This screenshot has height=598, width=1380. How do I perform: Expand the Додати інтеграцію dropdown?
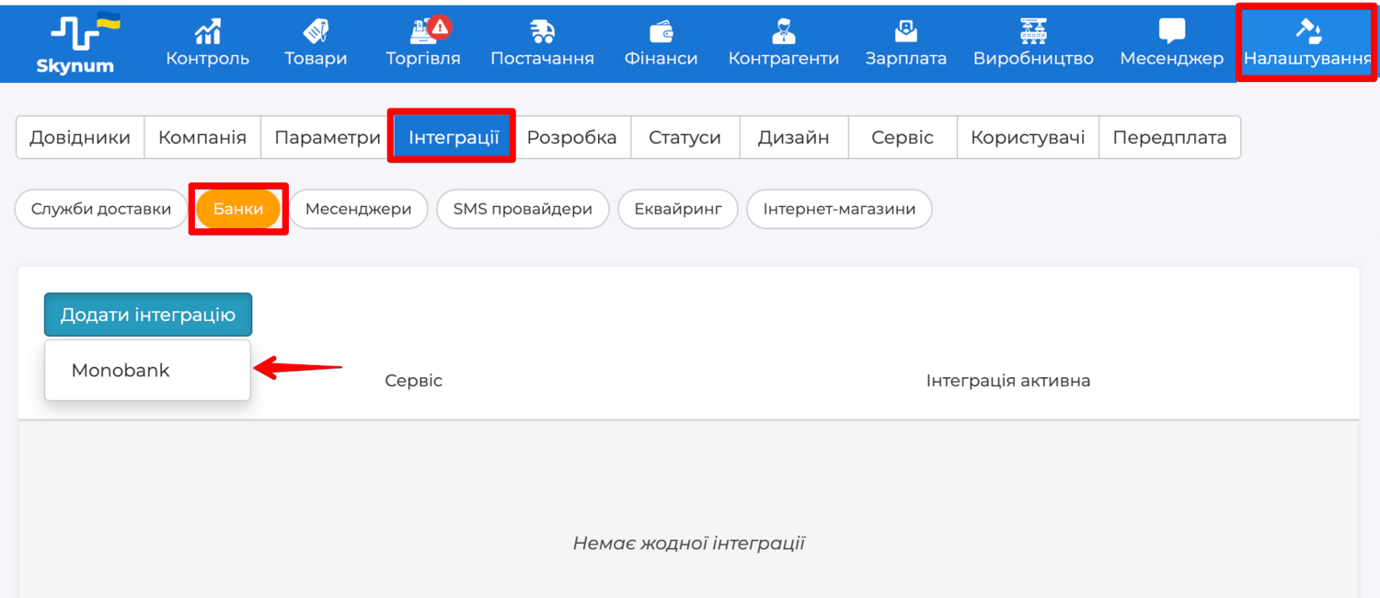click(148, 315)
